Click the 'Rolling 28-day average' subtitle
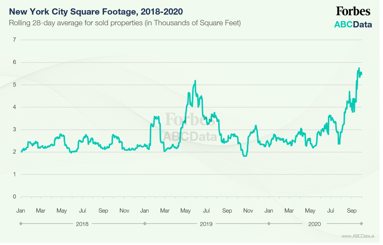Image resolution: width=383 pixels, height=245 pixels. point(125,23)
